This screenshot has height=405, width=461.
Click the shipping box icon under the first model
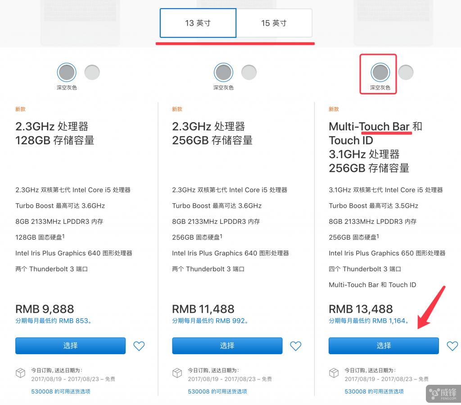coord(20,373)
